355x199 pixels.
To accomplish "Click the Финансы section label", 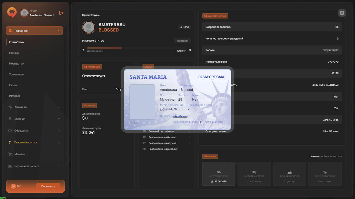I will pyautogui.click(x=90, y=105).
